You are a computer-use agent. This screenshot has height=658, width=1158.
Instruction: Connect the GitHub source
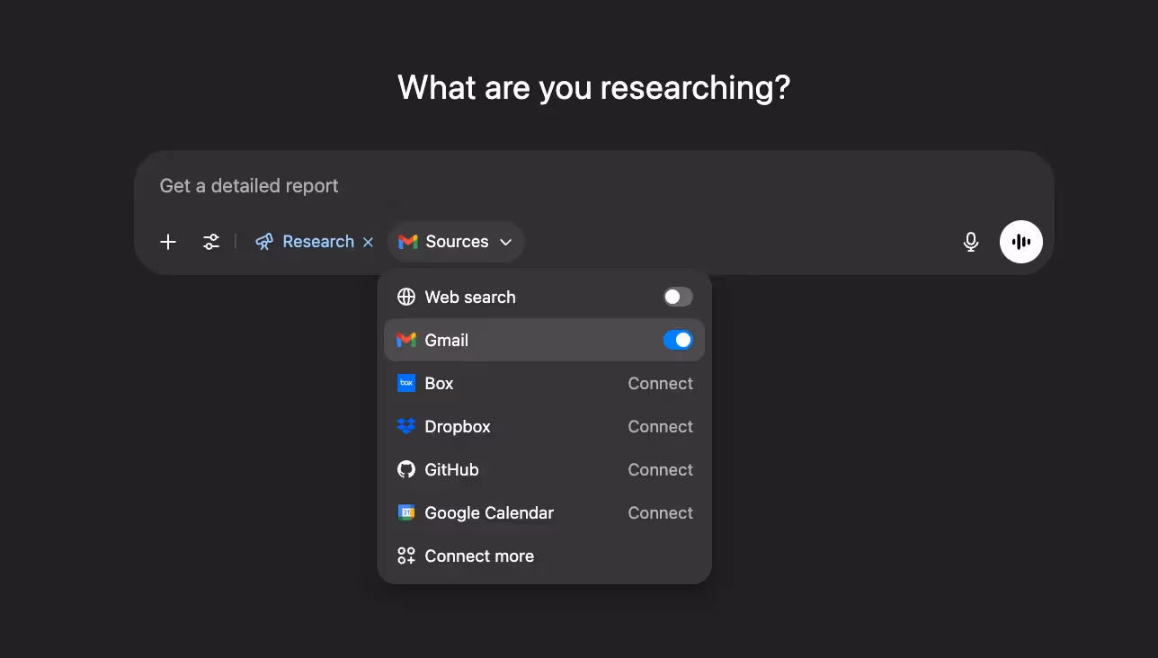coord(661,469)
